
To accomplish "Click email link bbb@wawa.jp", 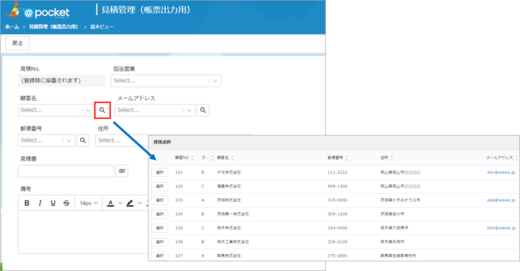I will 501,228.
